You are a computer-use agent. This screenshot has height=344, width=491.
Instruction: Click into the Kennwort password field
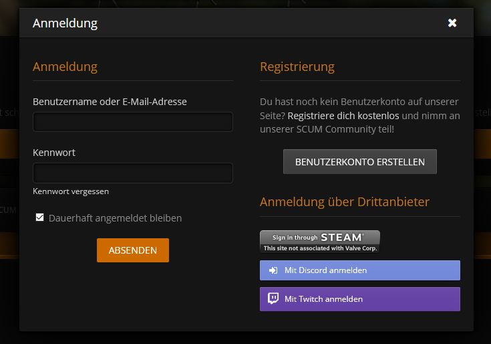[x=132, y=173]
